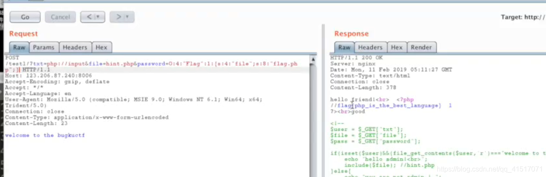This screenshot has width=546, height=177.
Task: Click the request scrollbar up arrow
Action: point(313,59)
